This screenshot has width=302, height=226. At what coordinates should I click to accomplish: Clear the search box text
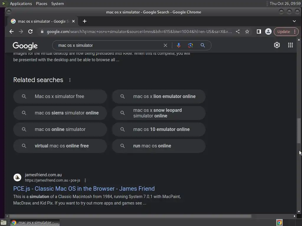click(x=165, y=45)
